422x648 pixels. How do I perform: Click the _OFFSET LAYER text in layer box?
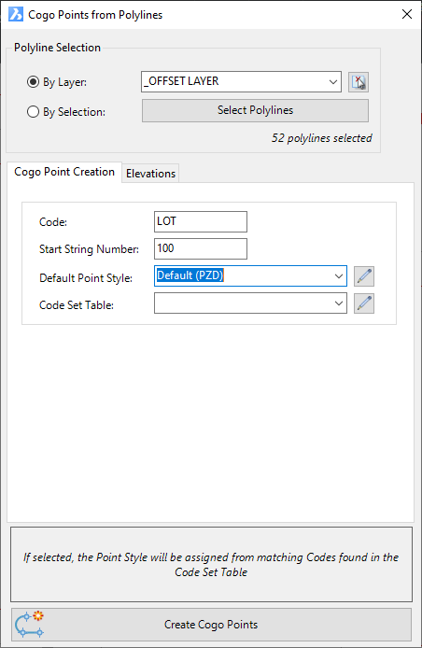click(180, 81)
